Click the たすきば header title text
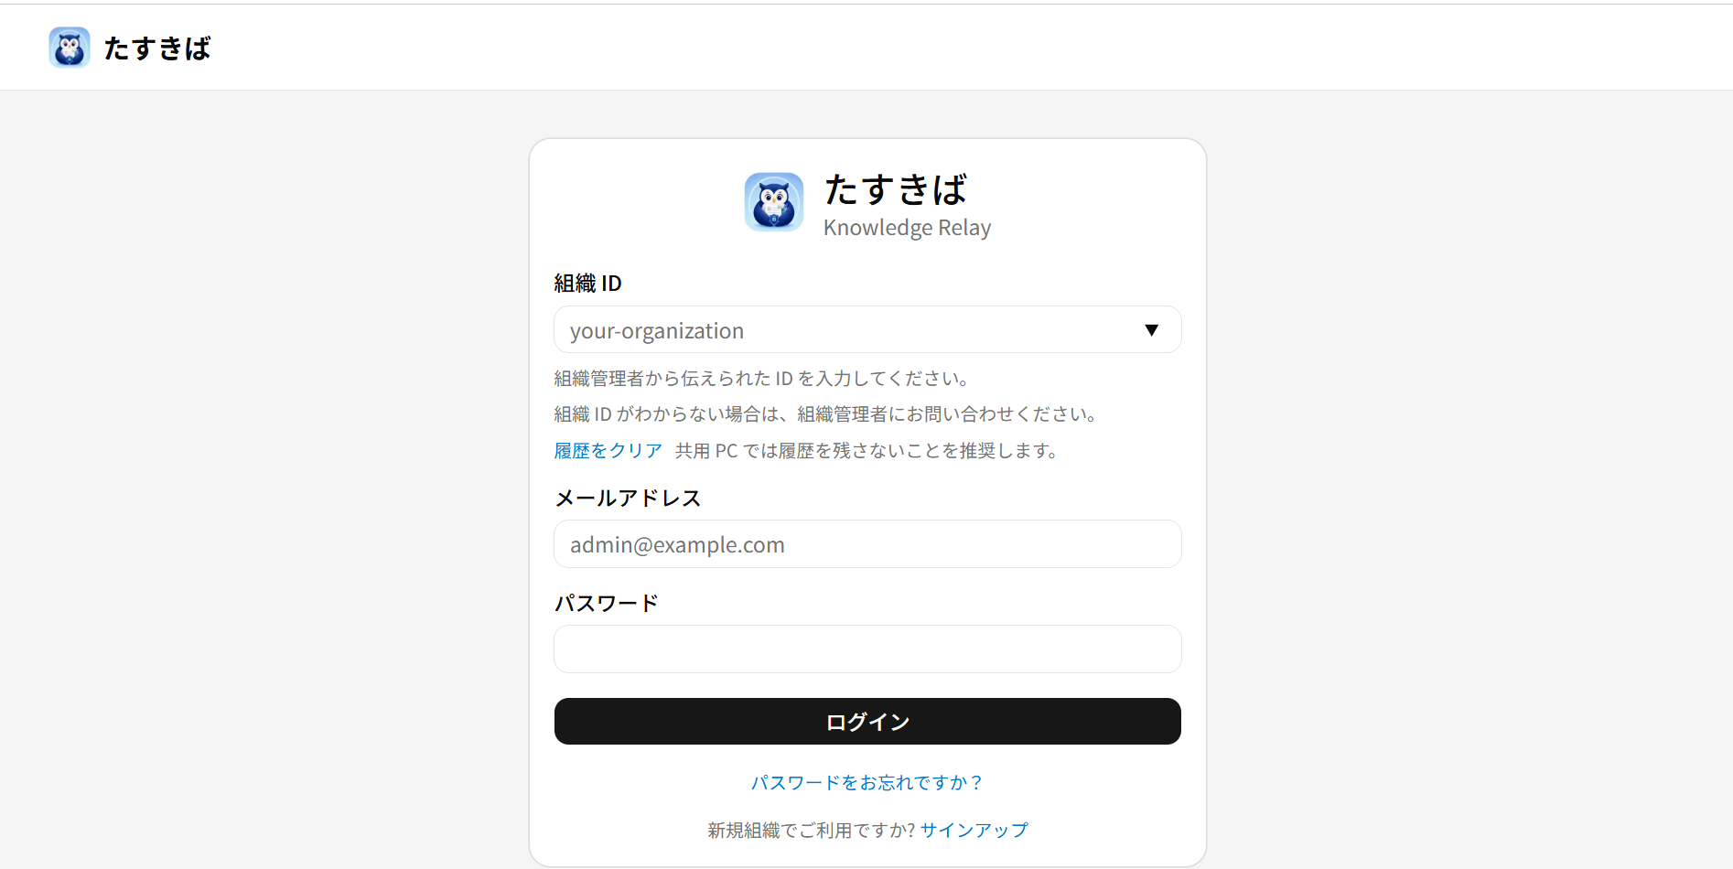Image resolution: width=1733 pixels, height=869 pixels. click(157, 48)
